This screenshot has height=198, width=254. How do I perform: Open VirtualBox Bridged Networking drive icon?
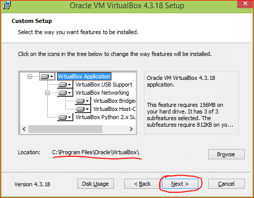click(x=83, y=101)
